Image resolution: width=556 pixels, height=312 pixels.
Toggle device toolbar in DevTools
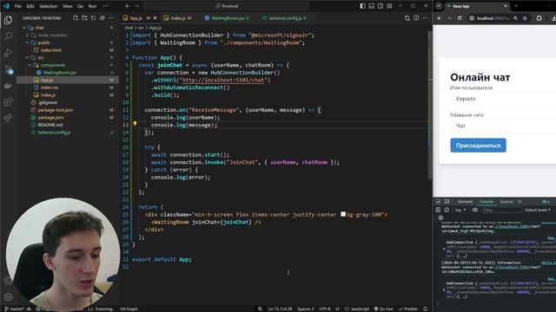447,202
